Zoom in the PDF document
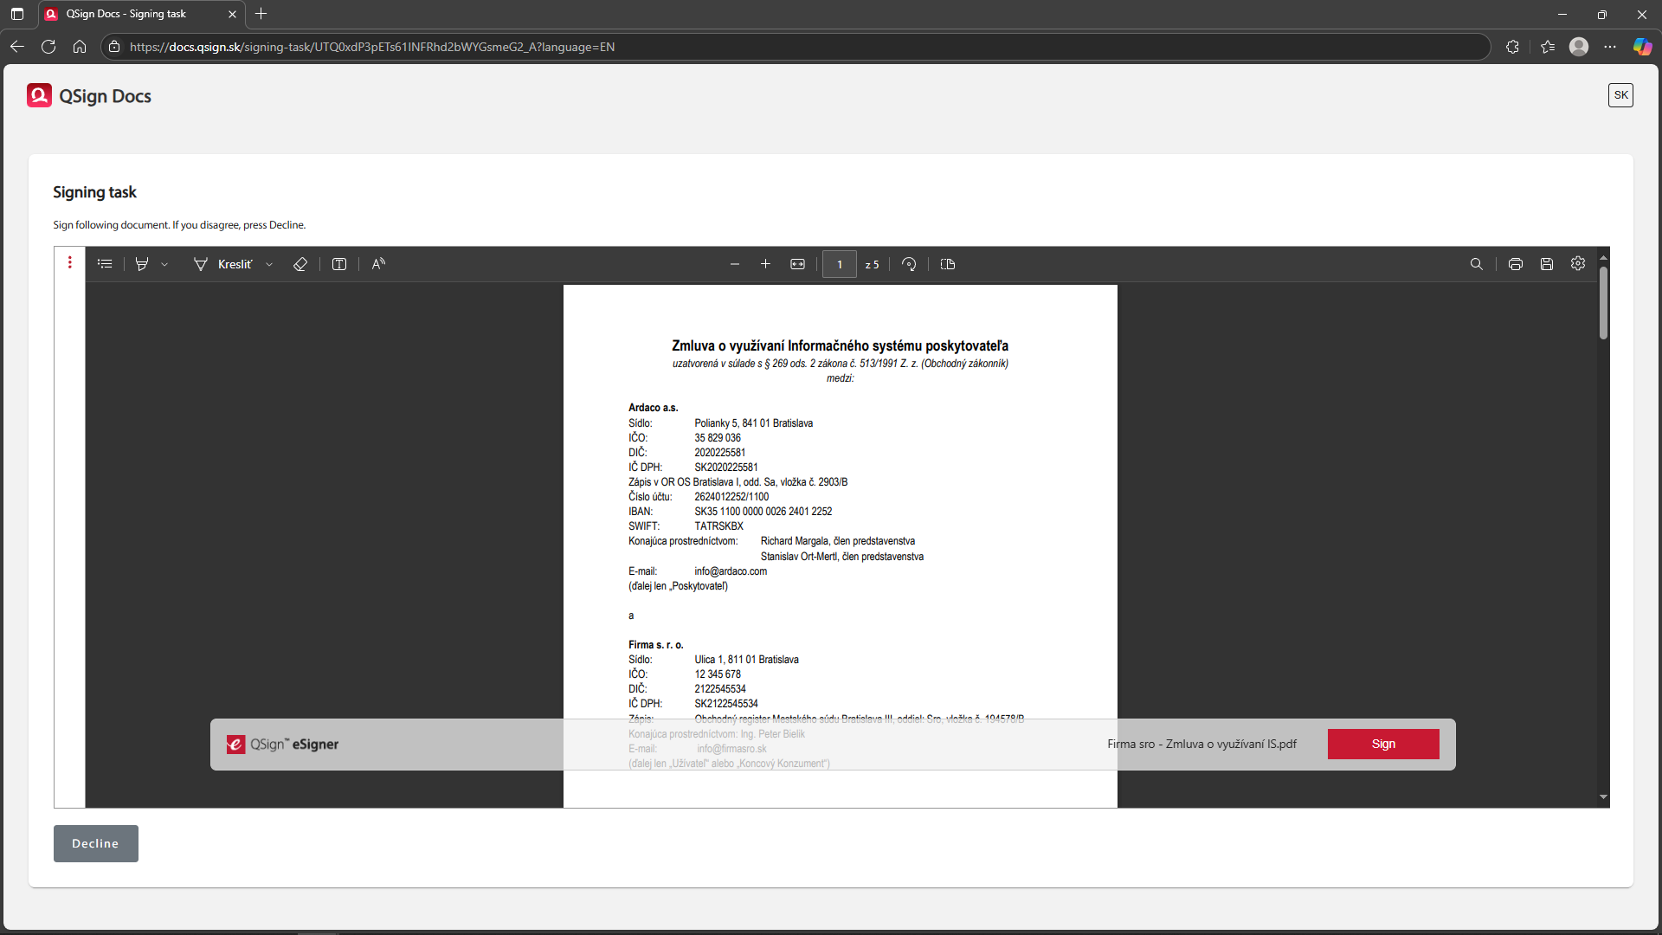This screenshot has width=1662, height=935. [x=765, y=264]
